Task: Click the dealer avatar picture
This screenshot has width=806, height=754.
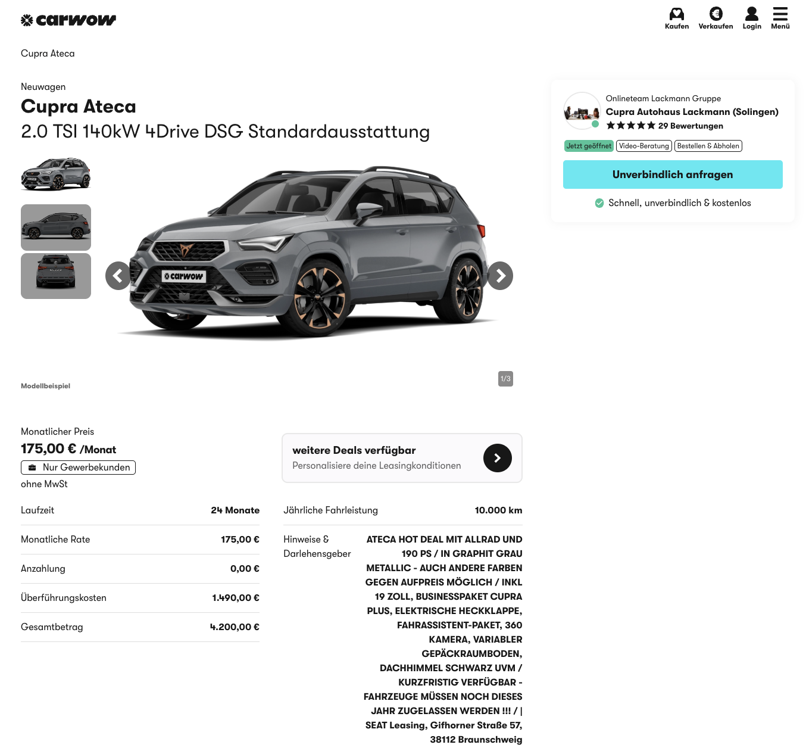Action: click(x=582, y=111)
